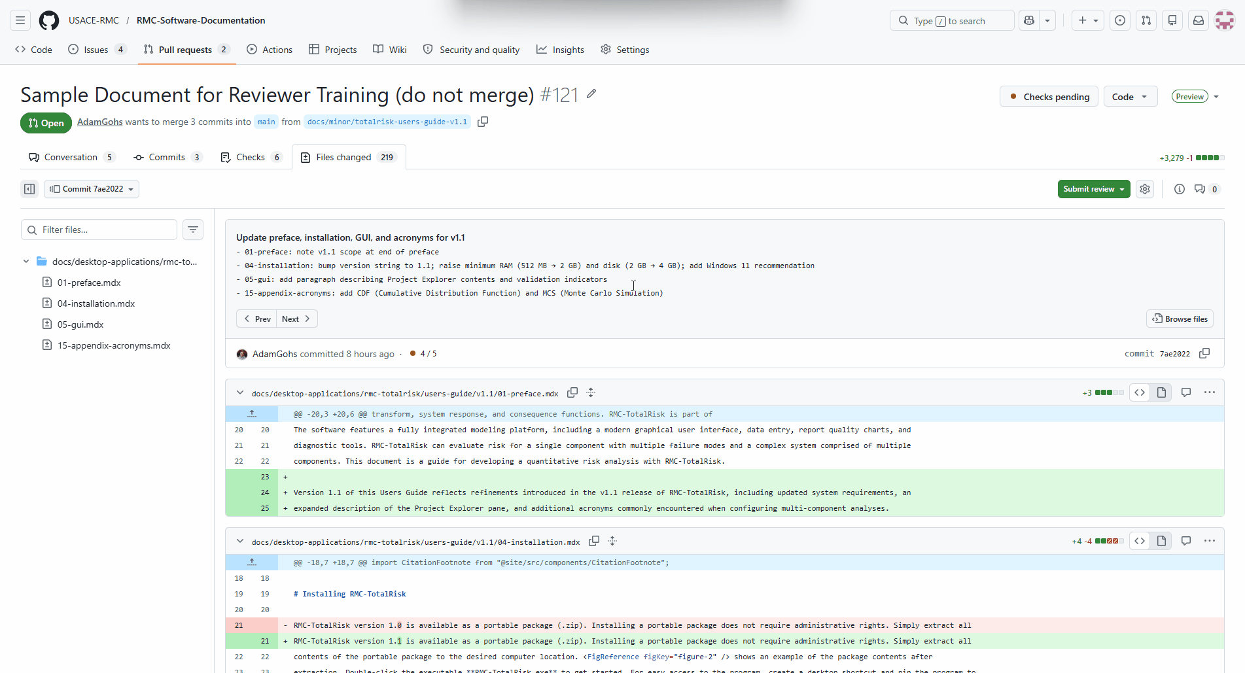Go to previous commit with Prev
Viewport: 1245px width, 673px height.
[x=256, y=319]
